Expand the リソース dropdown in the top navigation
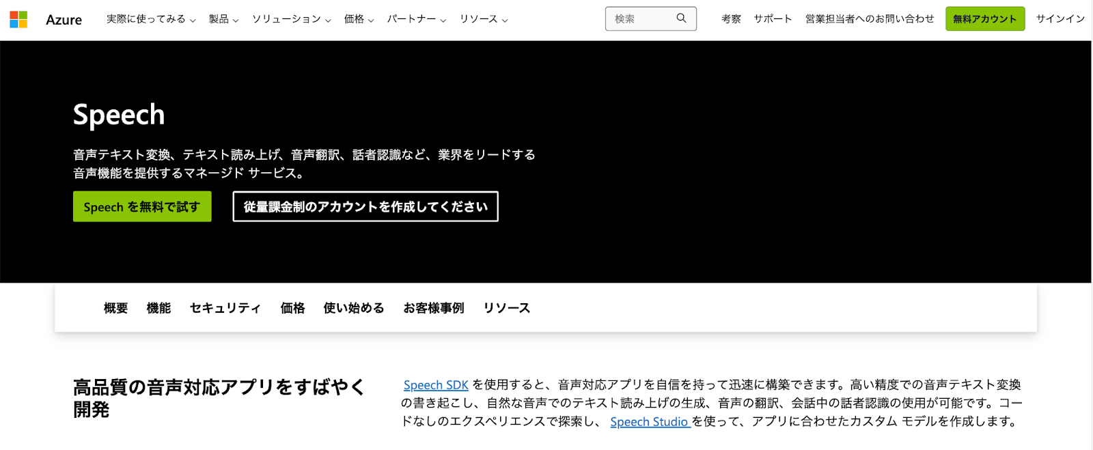This screenshot has width=1093, height=450. [x=484, y=19]
